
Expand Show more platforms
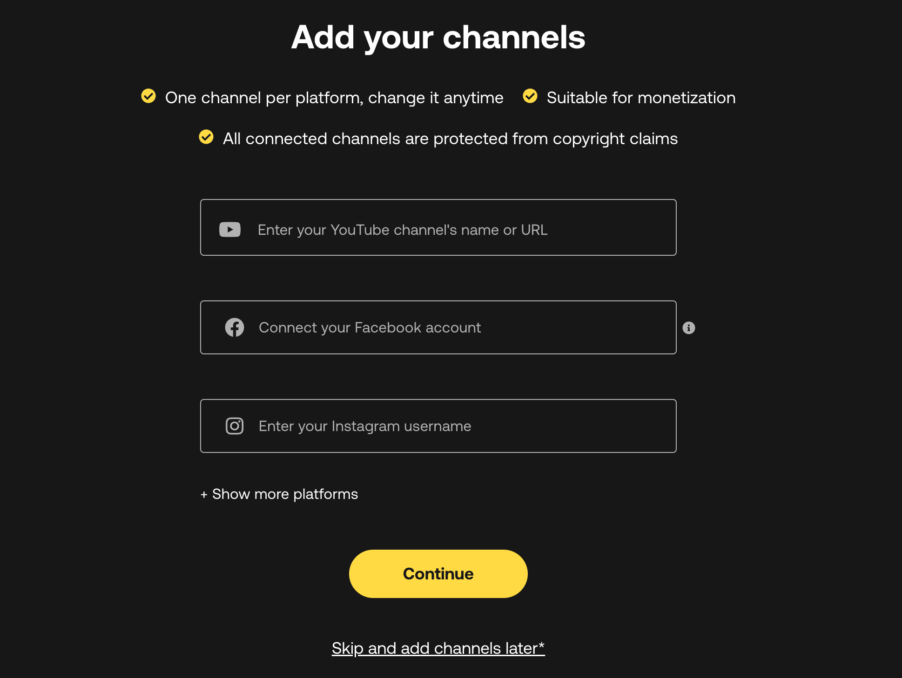(279, 494)
